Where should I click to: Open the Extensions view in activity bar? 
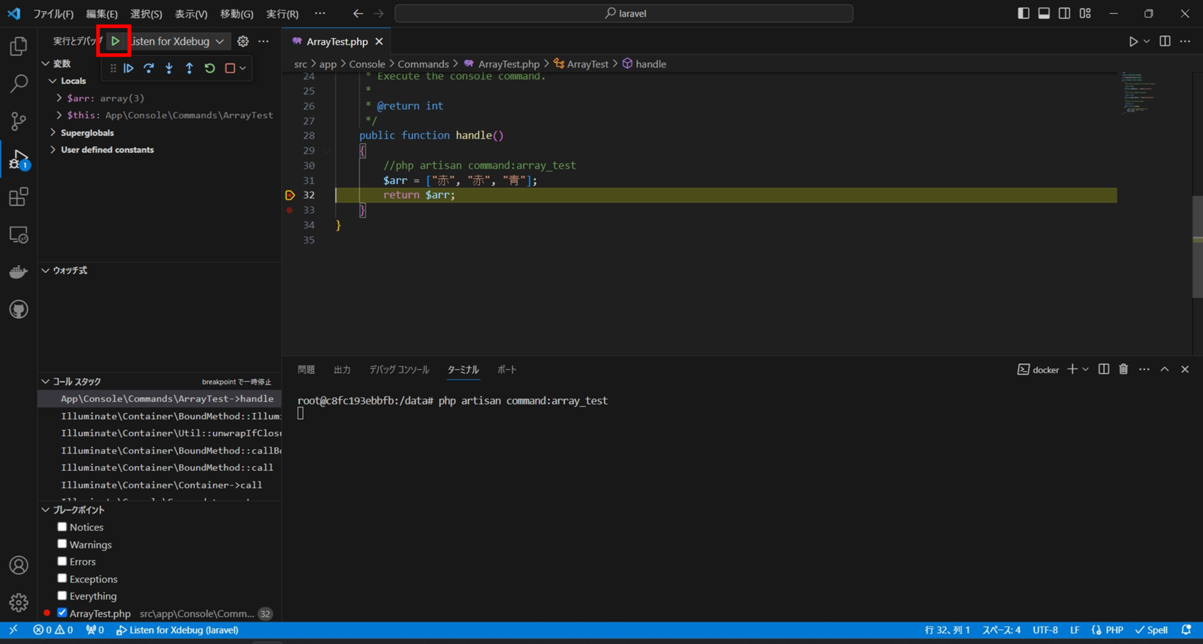[x=18, y=197]
